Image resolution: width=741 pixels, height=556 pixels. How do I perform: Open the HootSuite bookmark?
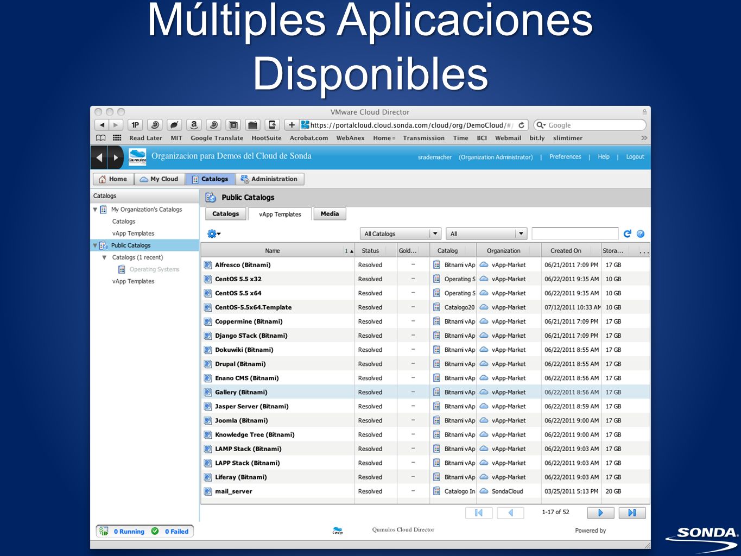(267, 138)
